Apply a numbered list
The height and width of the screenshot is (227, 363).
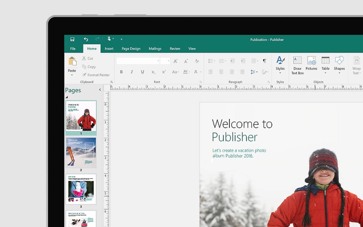(x=222, y=61)
